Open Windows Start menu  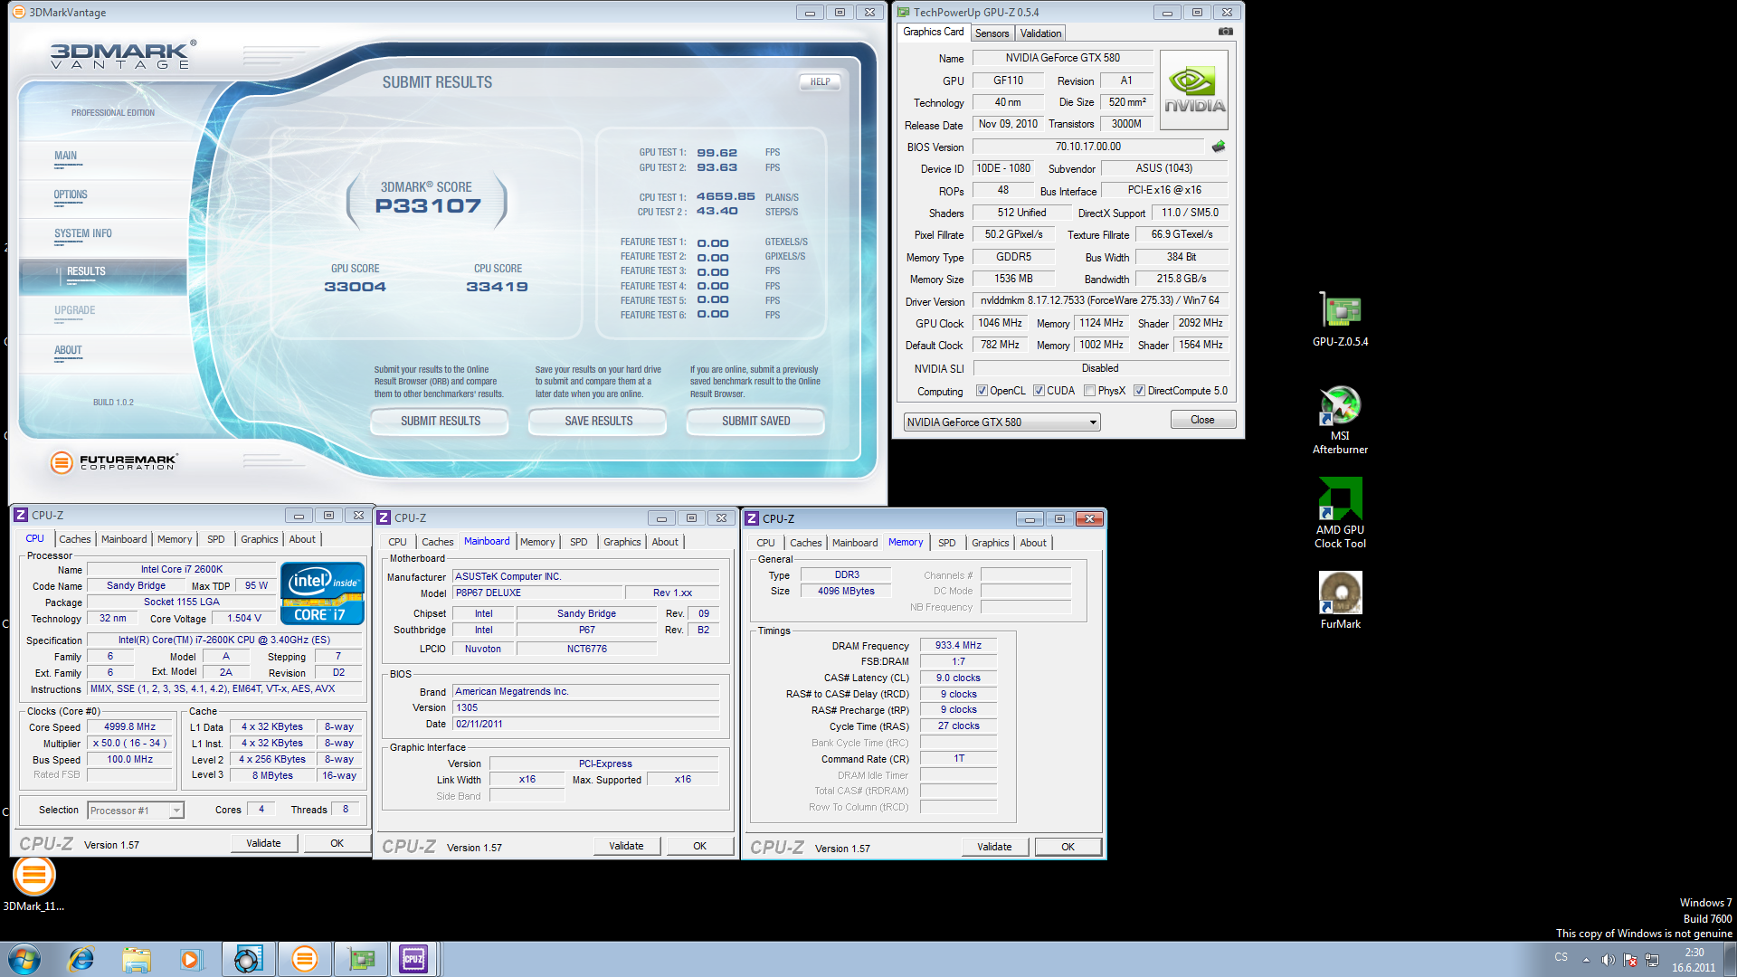[x=24, y=959]
